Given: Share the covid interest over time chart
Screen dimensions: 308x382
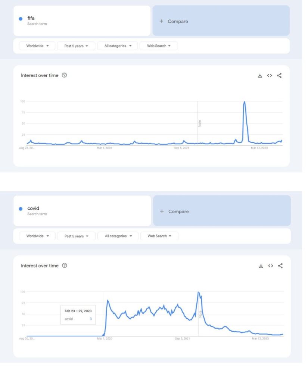Looking at the screenshot, I should (x=280, y=266).
